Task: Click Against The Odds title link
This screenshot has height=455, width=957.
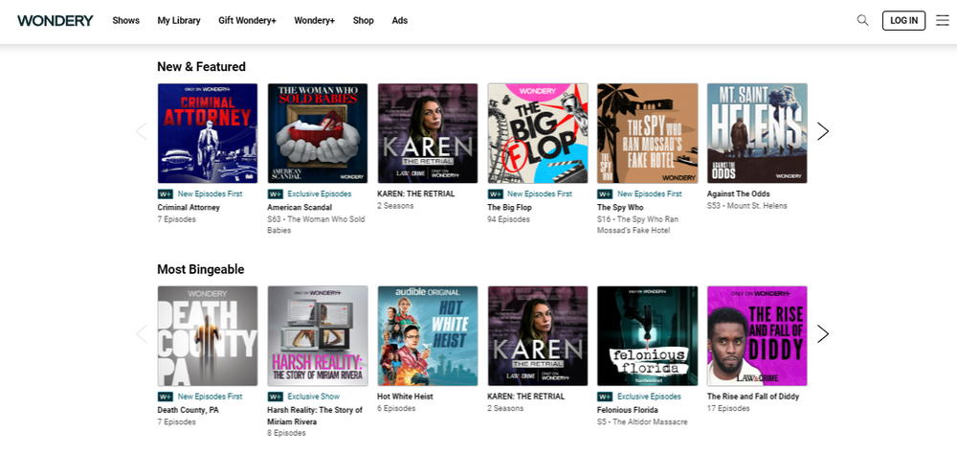Action: click(739, 194)
